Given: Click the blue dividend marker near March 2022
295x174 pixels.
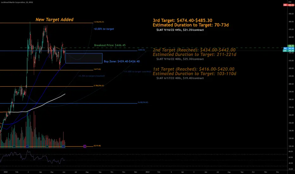Looking at the screenshot, I should tap(27, 146).
